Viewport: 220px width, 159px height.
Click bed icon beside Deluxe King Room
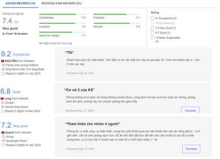pos(2,107)
